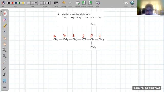Select red pen color
The image size is (164, 92).
pos(13,3)
